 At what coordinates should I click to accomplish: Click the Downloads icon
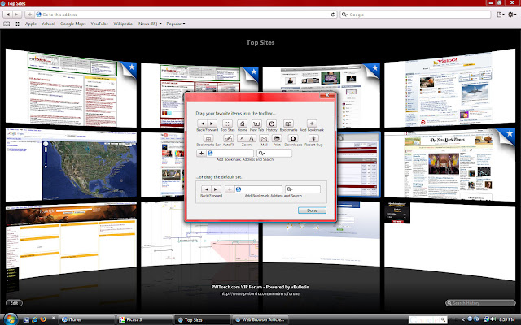(293, 138)
